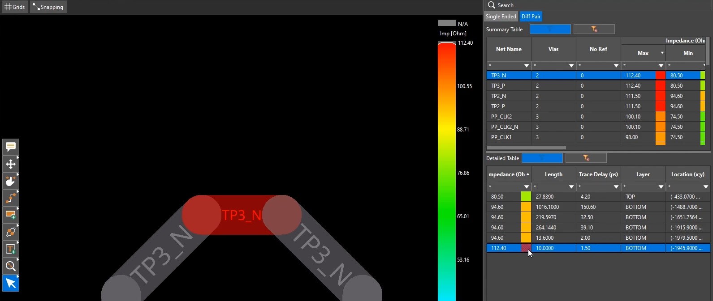This screenshot has width=713, height=301.
Task: Click the gray N/A legend swatch
Action: point(446,23)
